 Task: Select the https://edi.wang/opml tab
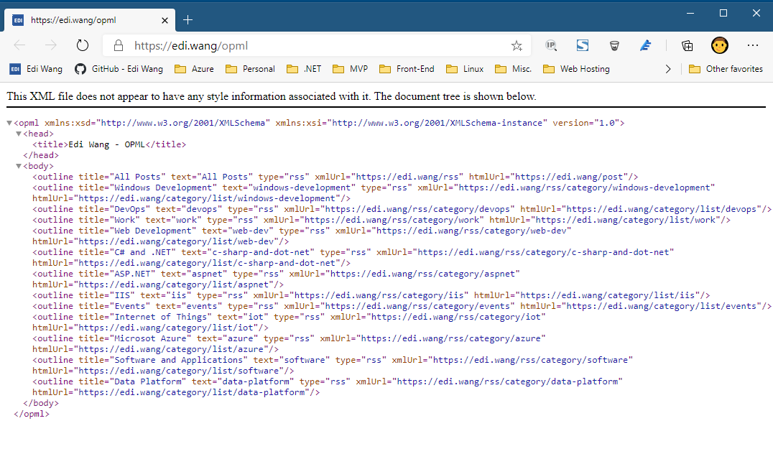(x=90, y=20)
